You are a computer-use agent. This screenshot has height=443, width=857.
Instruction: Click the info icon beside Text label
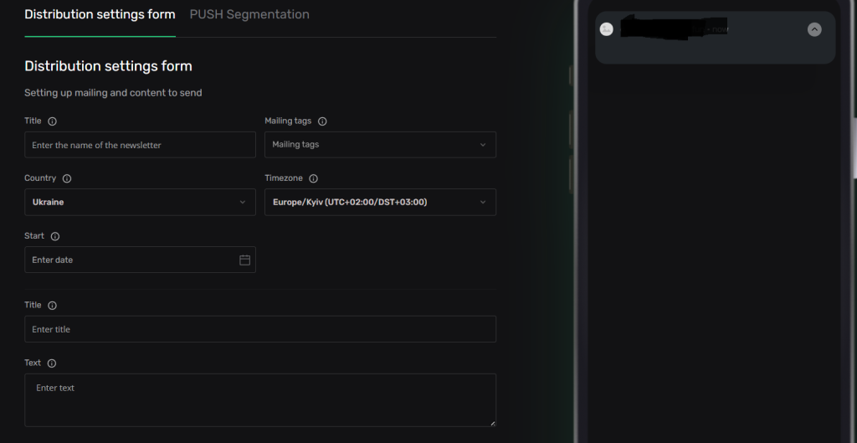pos(52,363)
